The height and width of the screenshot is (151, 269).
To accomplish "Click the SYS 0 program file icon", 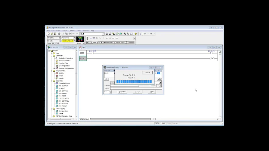I will tap(57, 73).
